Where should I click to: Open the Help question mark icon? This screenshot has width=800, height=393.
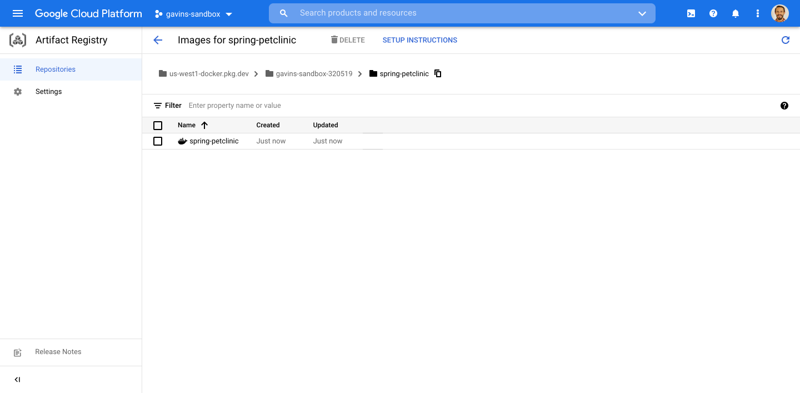713,13
